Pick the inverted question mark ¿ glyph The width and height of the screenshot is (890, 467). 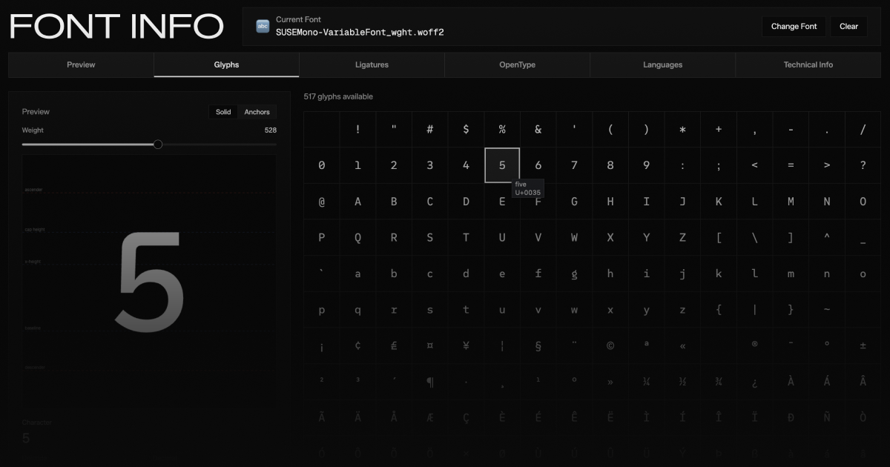pyautogui.click(x=754, y=382)
